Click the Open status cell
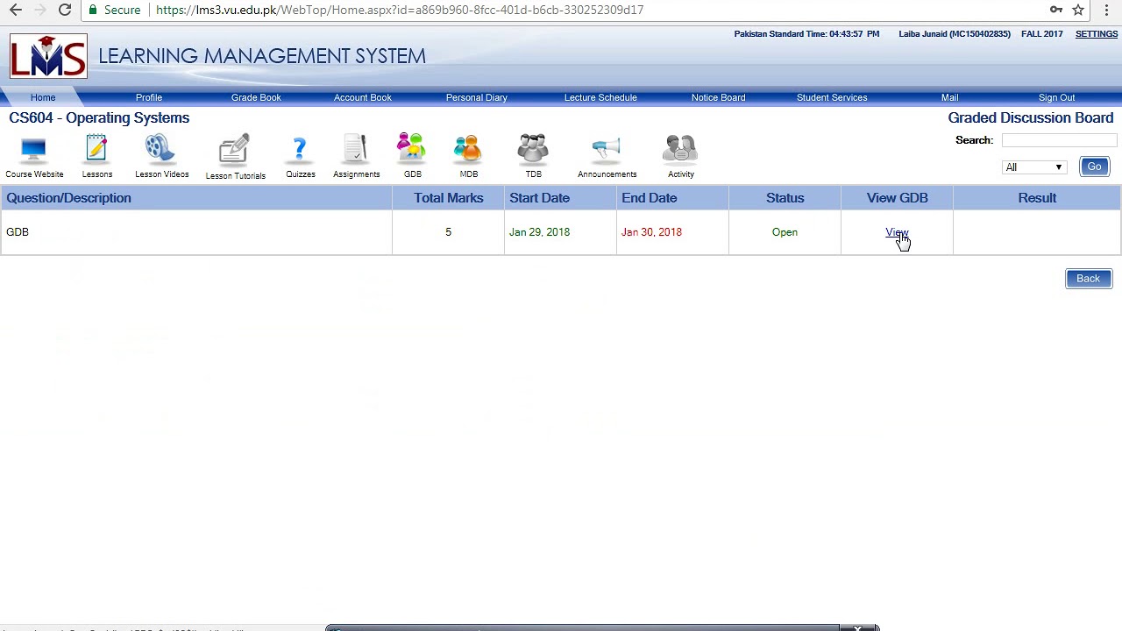The image size is (1122, 631). pos(785,232)
